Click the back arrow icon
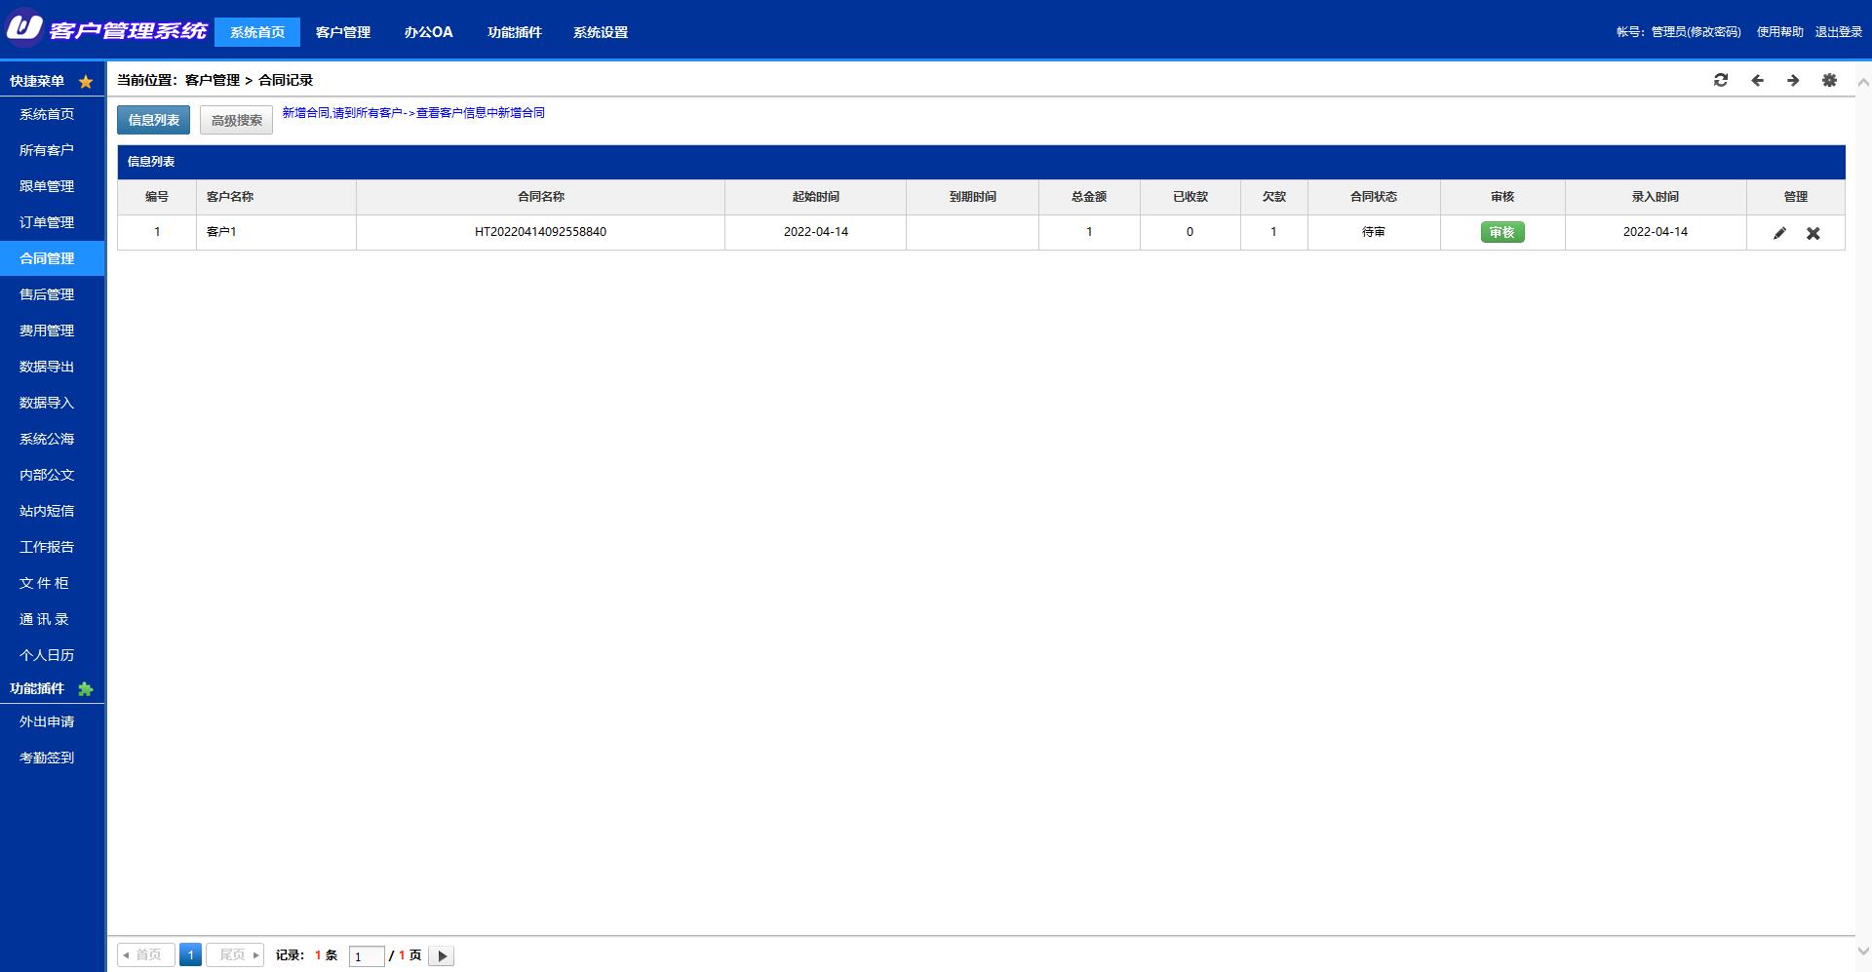This screenshot has width=1872, height=972. pos(1757,80)
